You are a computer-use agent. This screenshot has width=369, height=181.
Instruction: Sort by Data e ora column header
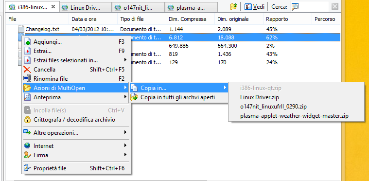coord(93,19)
